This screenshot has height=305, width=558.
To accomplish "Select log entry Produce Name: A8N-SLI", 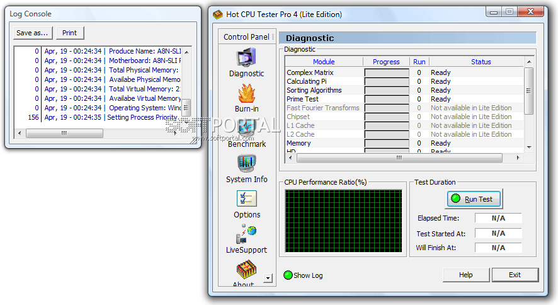I will click(x=98, y=51).
